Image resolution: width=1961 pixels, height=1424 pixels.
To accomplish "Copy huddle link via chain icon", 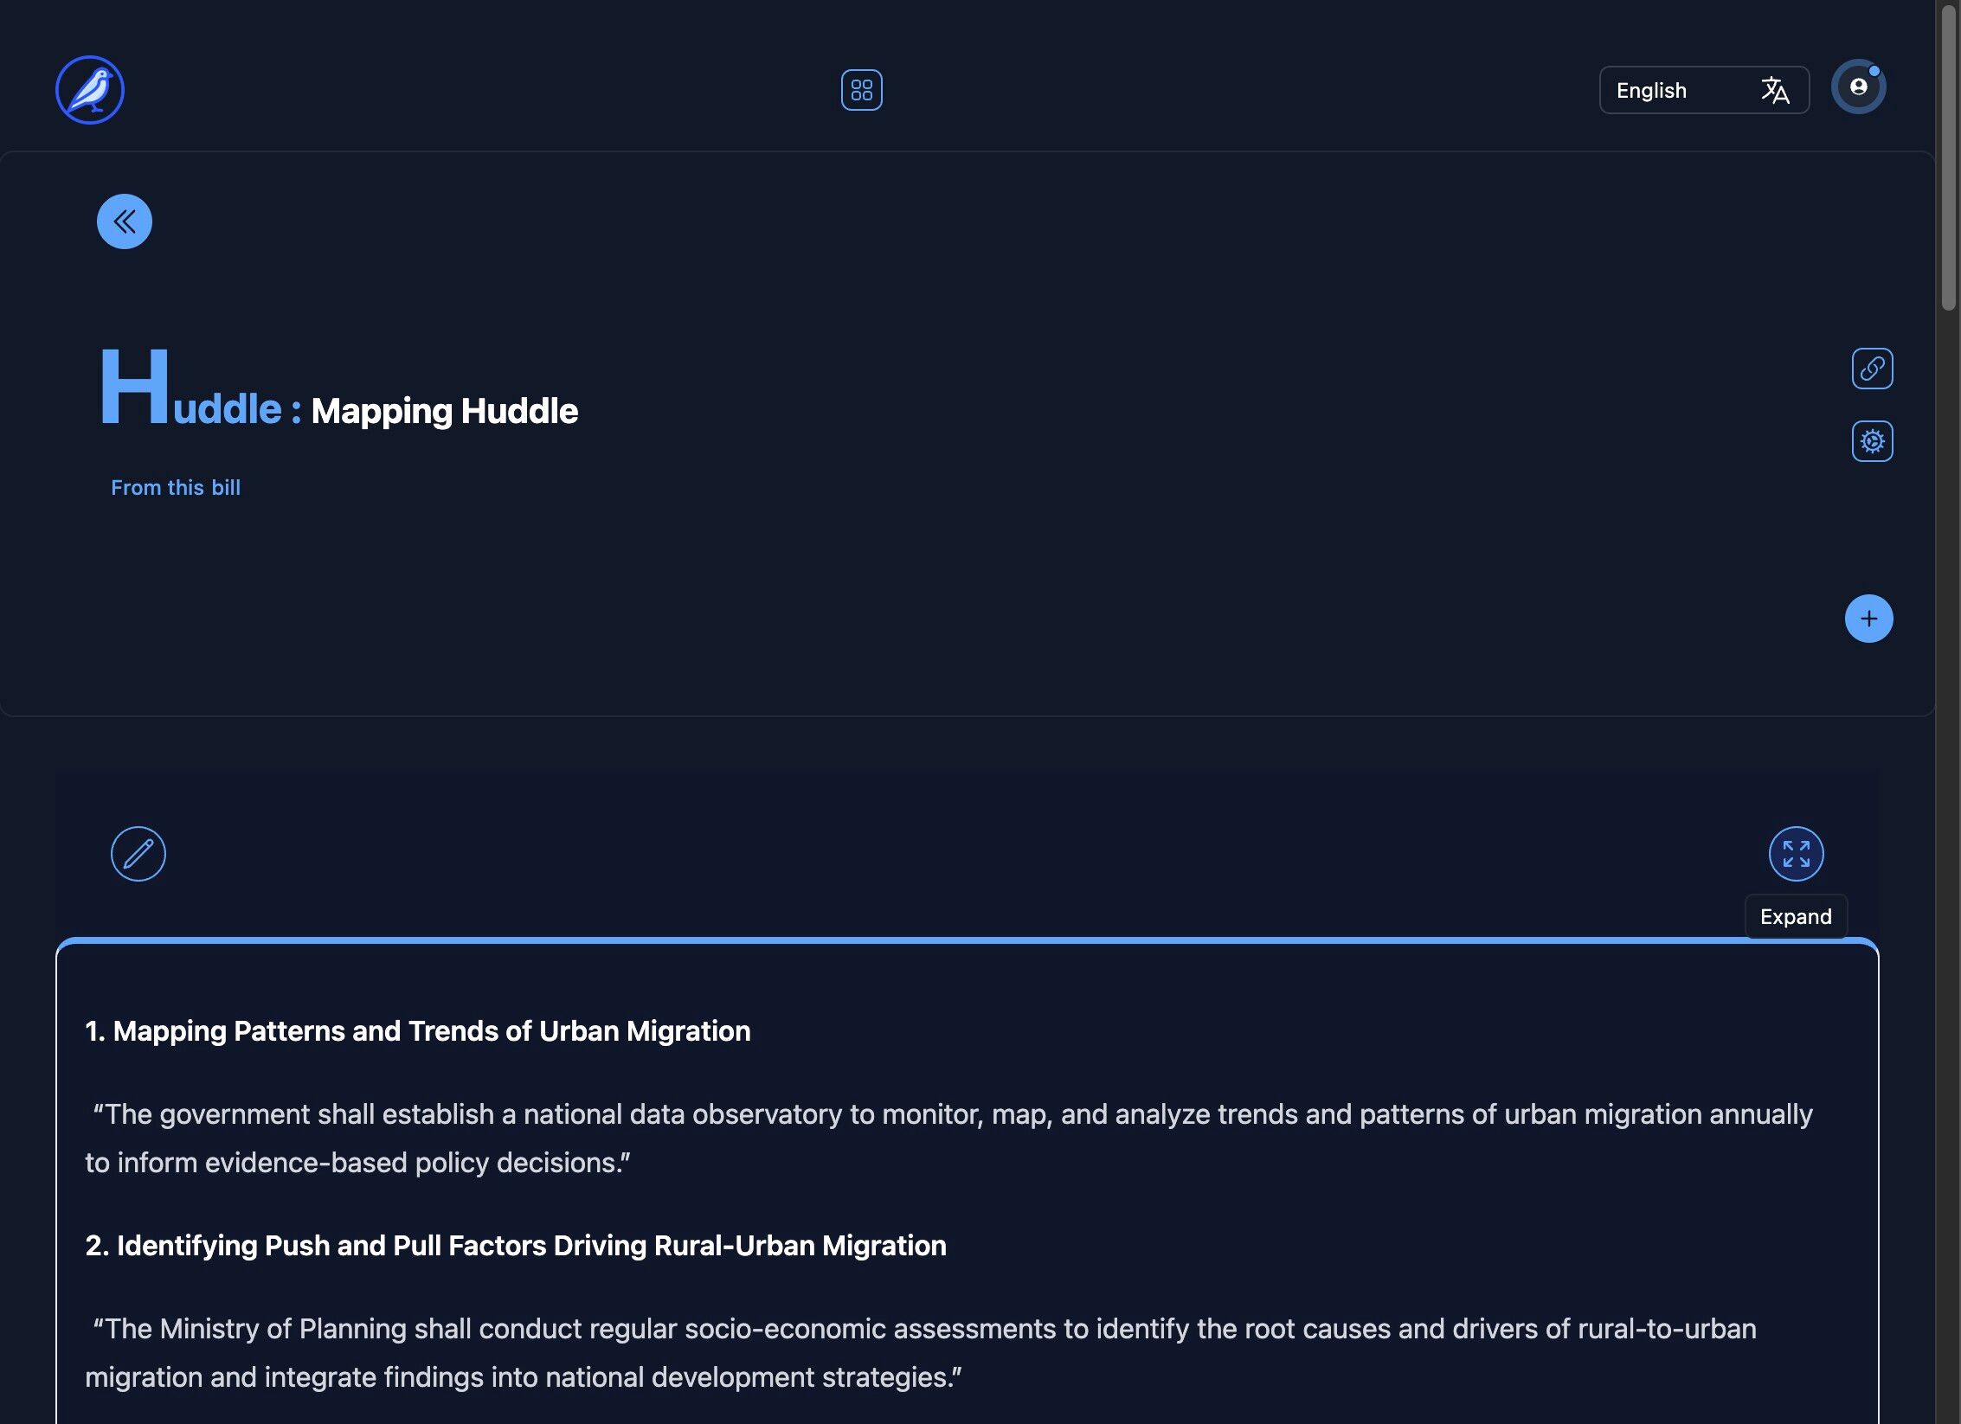I will point(1872,369).
